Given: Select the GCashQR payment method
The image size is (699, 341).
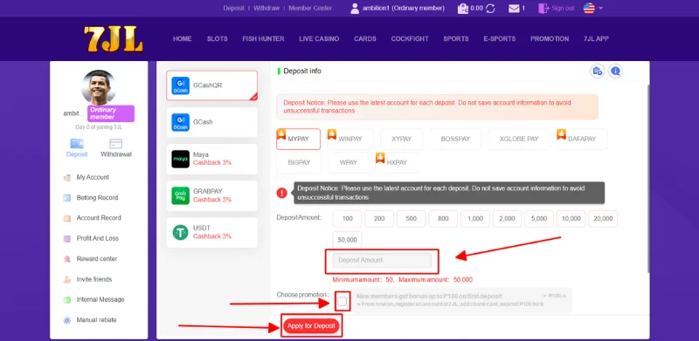Looking at the screenshot, I should pyautogui.click(x=211, y=85).
